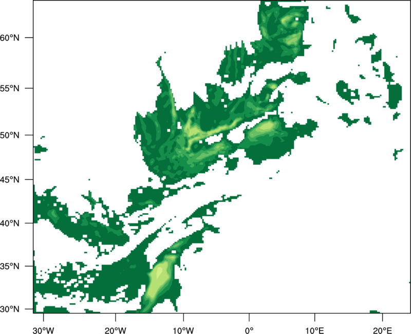Click the 20°W longitude label
The image size is (411, 334).
115,330
